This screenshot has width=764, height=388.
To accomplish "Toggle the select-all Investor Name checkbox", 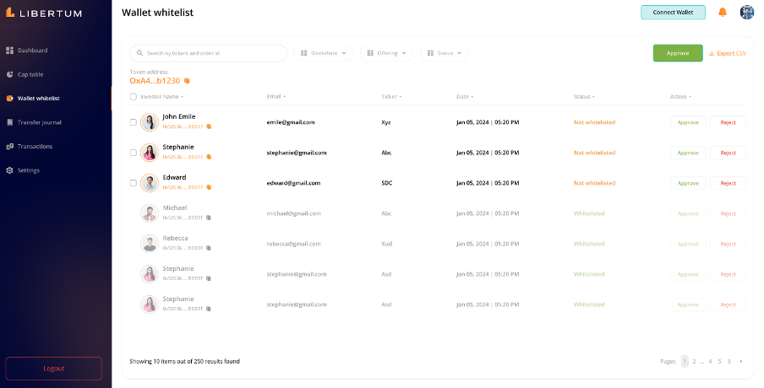I will pos(133,97).
